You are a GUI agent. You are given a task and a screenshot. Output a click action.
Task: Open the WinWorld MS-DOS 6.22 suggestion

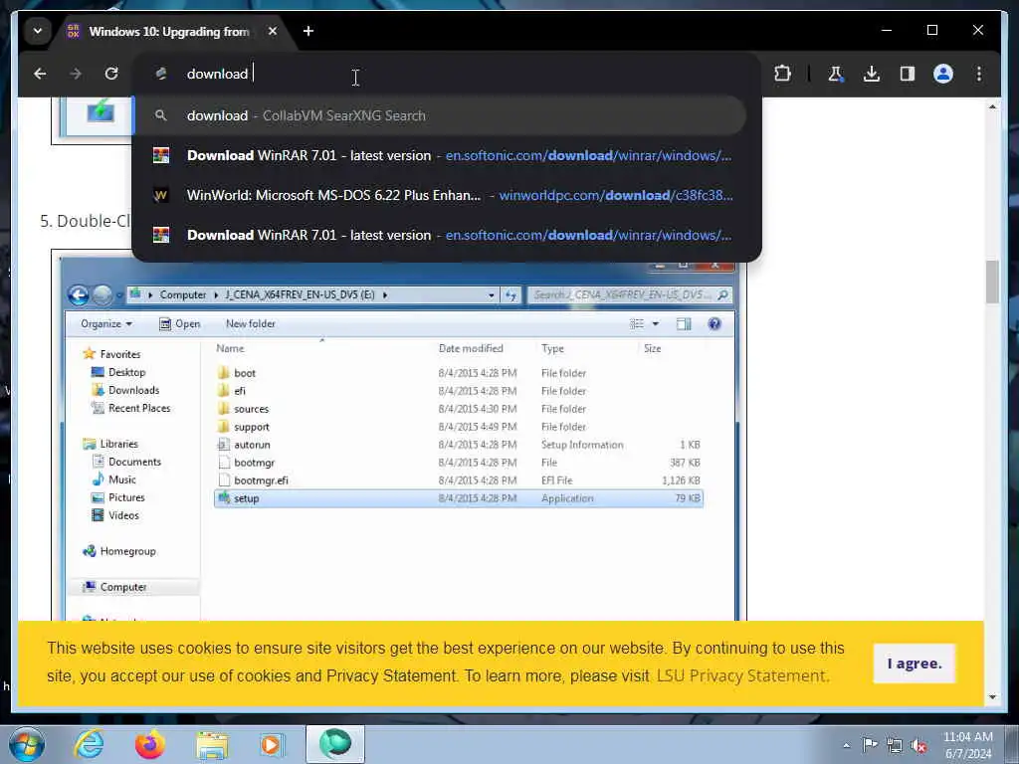pyautogui.click(x=440, y=195)
